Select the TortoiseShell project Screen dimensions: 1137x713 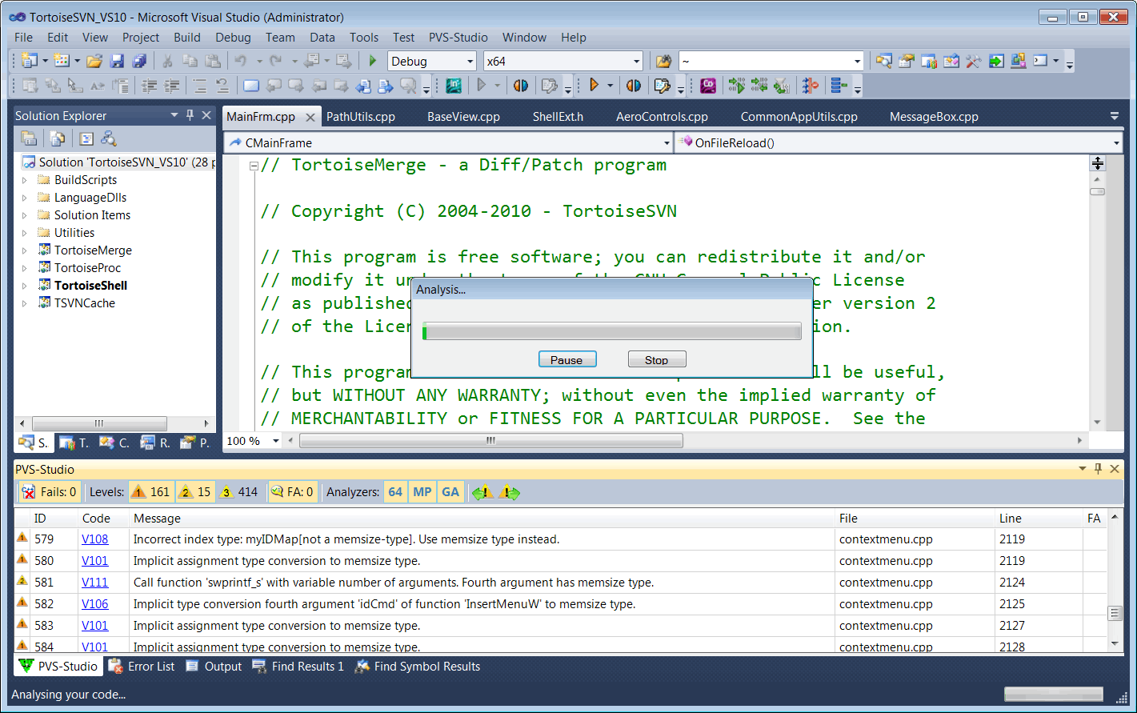click(x=90, y=286)
